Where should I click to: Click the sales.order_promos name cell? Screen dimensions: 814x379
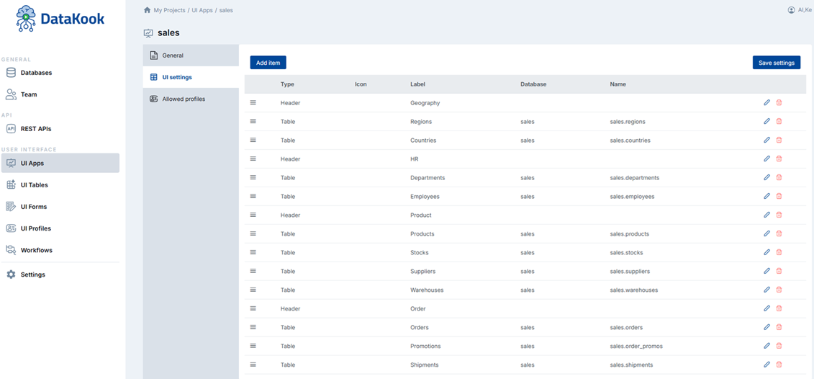click(x=636, y=347)
